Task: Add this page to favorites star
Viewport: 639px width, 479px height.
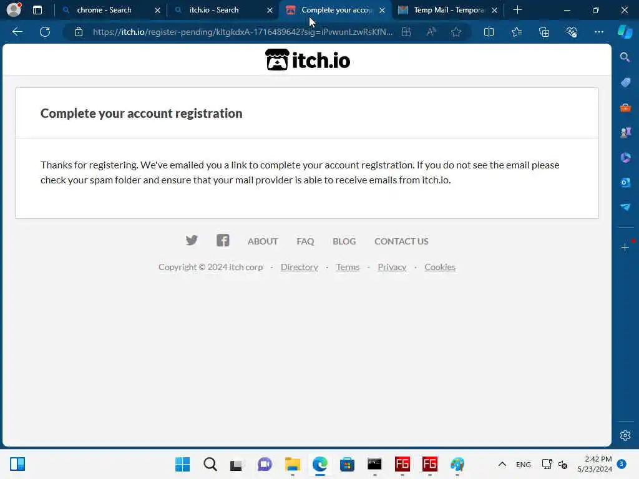Action: click(x=456, y=32)
